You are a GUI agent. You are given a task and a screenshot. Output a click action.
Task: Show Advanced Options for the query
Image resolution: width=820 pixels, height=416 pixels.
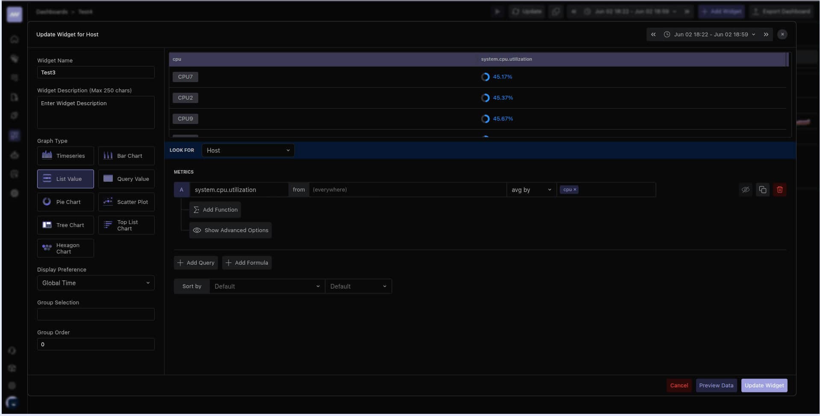(x=230, y=230)
